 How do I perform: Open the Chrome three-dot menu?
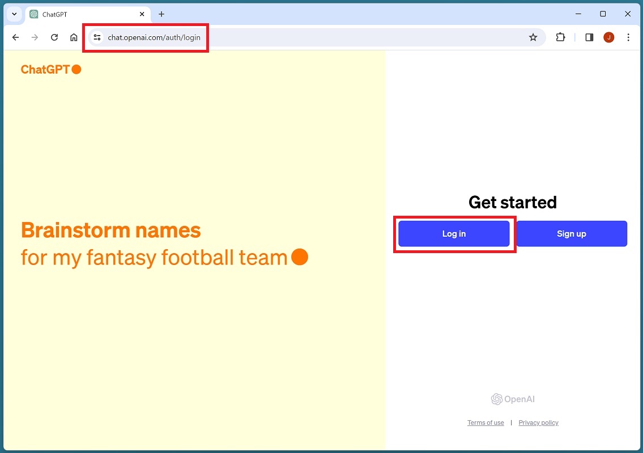pyautogui.click(x=628, y=37)
